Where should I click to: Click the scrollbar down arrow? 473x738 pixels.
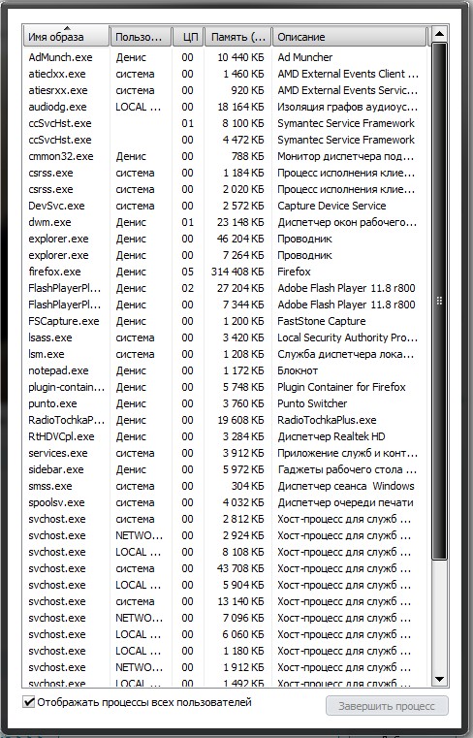click(x=439, y=679)
